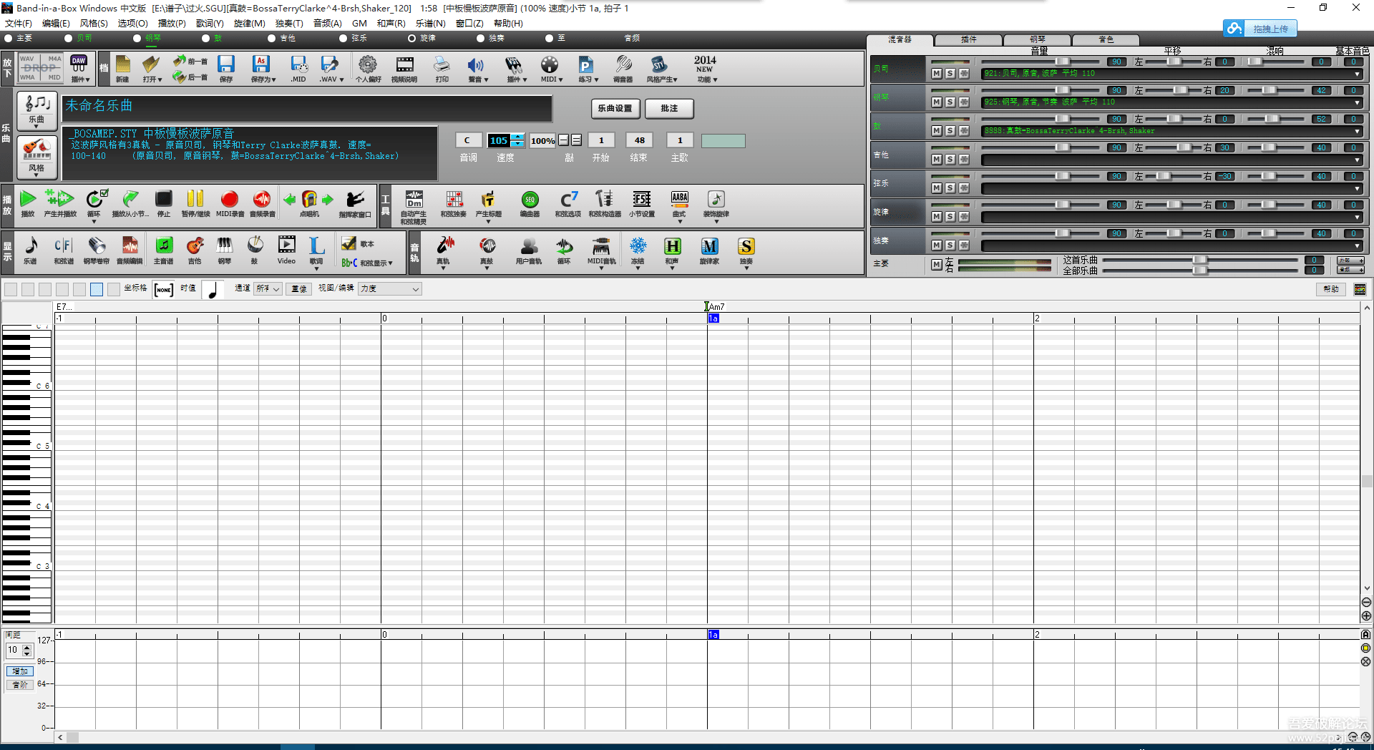Viewport: 1374px width, 750px height.
Task: Open the Chord Builder (和弦构造器) tool
Action: pos(604,200)
